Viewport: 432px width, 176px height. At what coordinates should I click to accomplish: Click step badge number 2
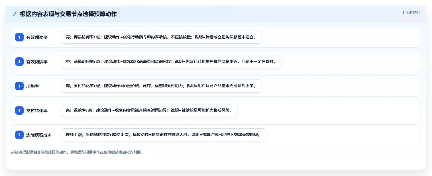pos(19,62)
